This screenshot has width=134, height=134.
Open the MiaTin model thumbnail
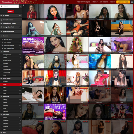(100, 45)
